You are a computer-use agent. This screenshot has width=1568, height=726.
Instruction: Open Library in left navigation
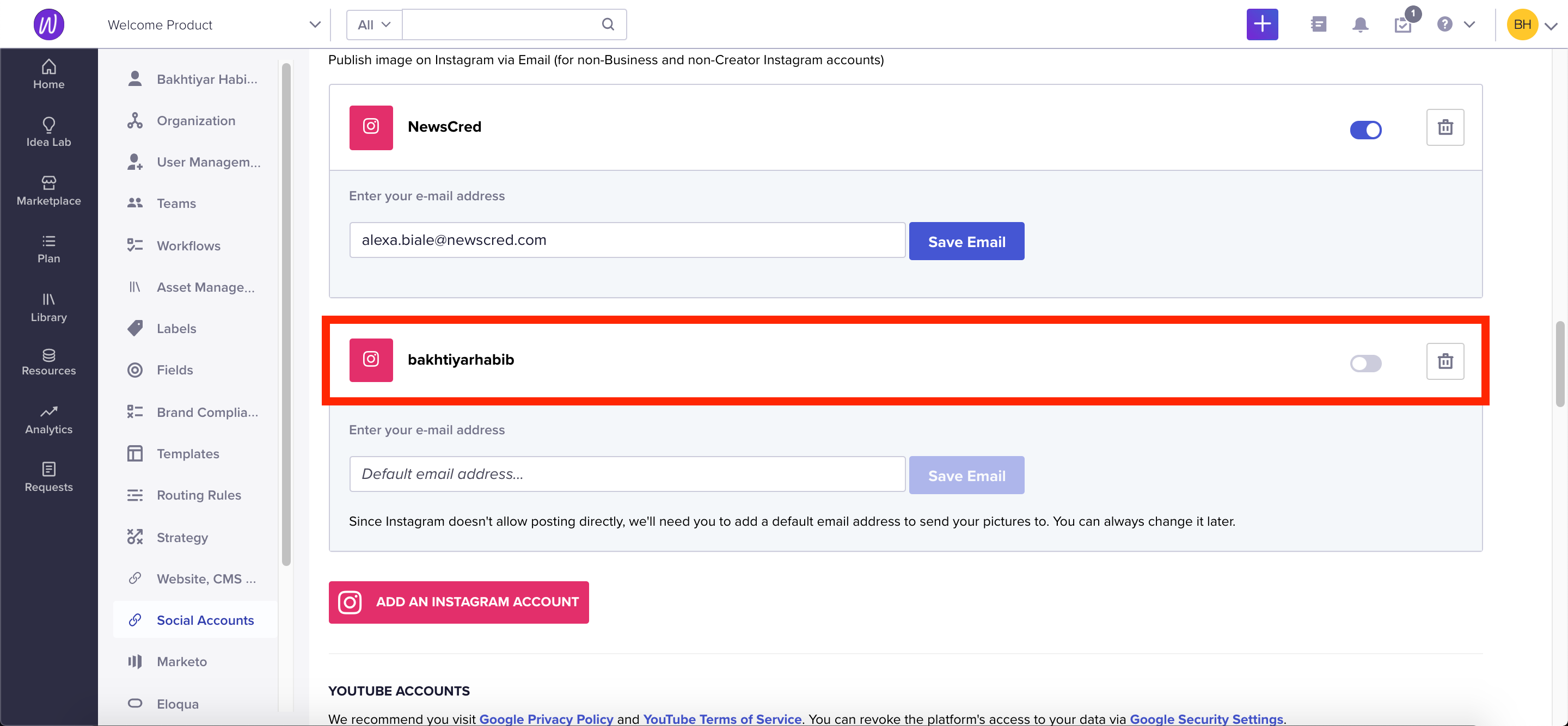coord(48,307)
